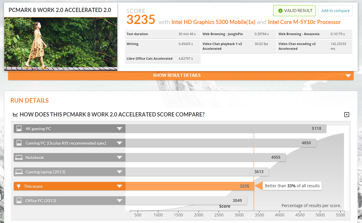Click the Gaming laptop (2013) laptop icon
Viewport: 362px width, 223px height.
click(x=19, y=172)
